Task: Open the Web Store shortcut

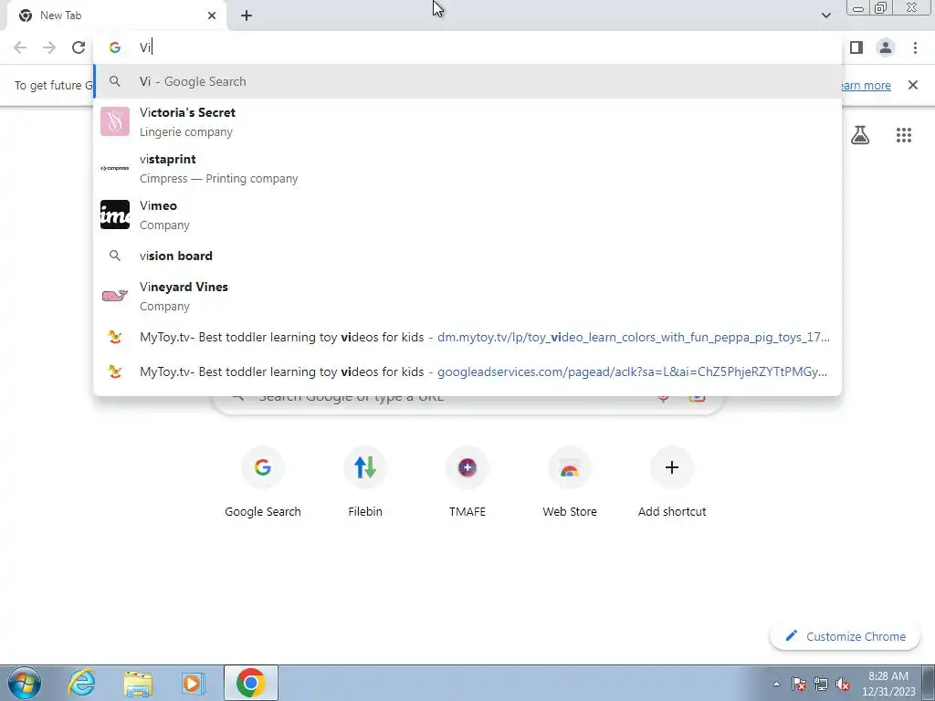Action: tap(570, 484)
